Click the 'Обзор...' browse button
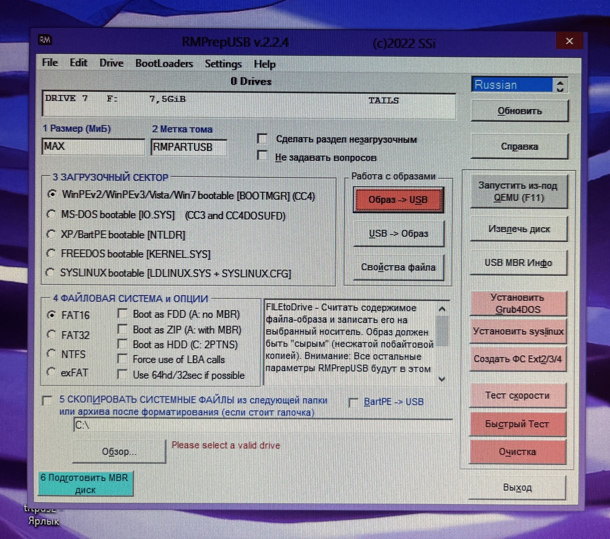The height and width of the screenshot is (539, 610). click(119, 451)
